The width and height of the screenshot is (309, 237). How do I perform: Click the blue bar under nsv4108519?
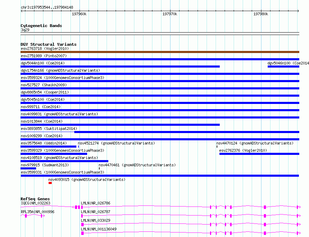coord(65,161)
